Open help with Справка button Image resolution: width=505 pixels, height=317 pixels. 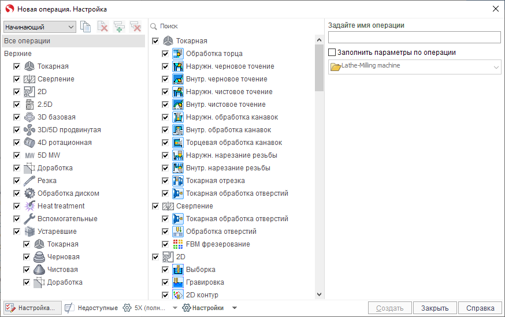click(480, 308)
